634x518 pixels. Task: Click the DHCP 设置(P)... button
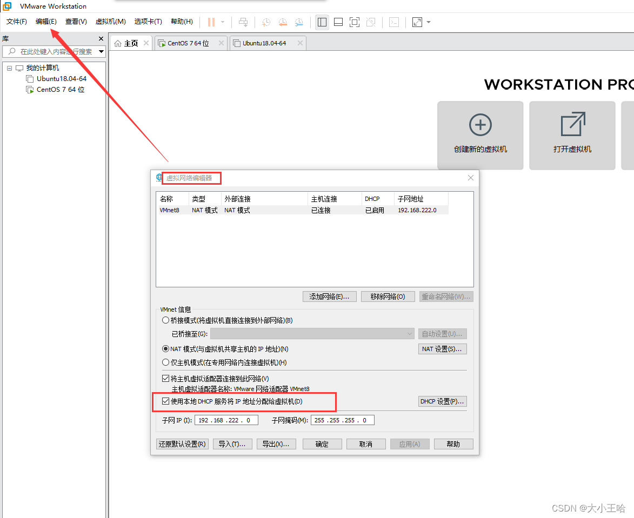click(x=442, y=402)
